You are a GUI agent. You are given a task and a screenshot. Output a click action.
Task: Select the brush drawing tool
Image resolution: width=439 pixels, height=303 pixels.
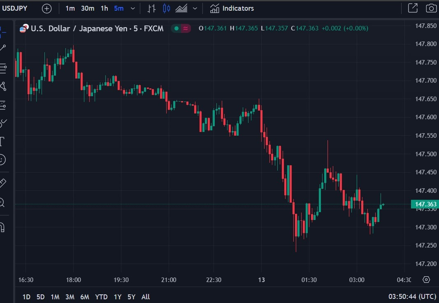[x=3, y=123]
